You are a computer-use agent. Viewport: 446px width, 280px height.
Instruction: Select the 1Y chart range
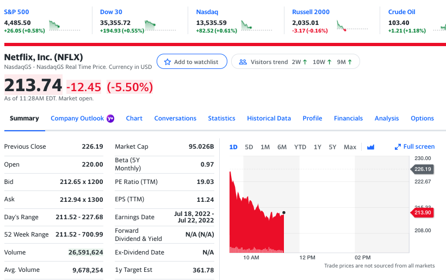coord(318,147)
